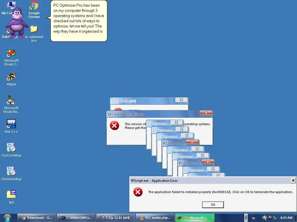The width and height of the screenshot is (297, 222).
Task: Switch to VLC media play... taskbar button
Action: (x=155, y=218)
